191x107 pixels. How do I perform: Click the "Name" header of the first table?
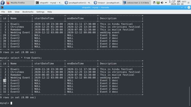(13, 18)
